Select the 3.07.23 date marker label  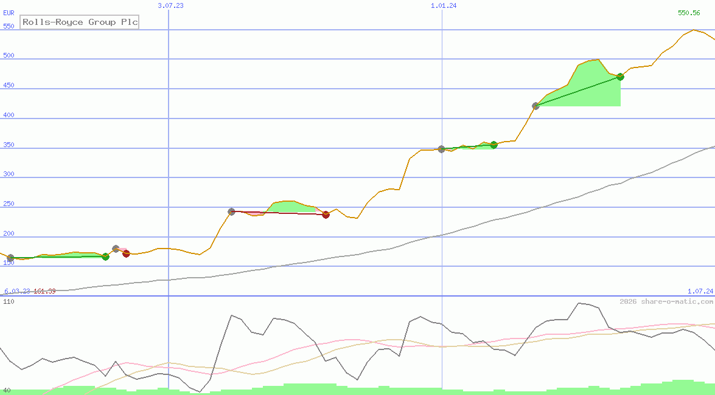click(x=170, y=5)
